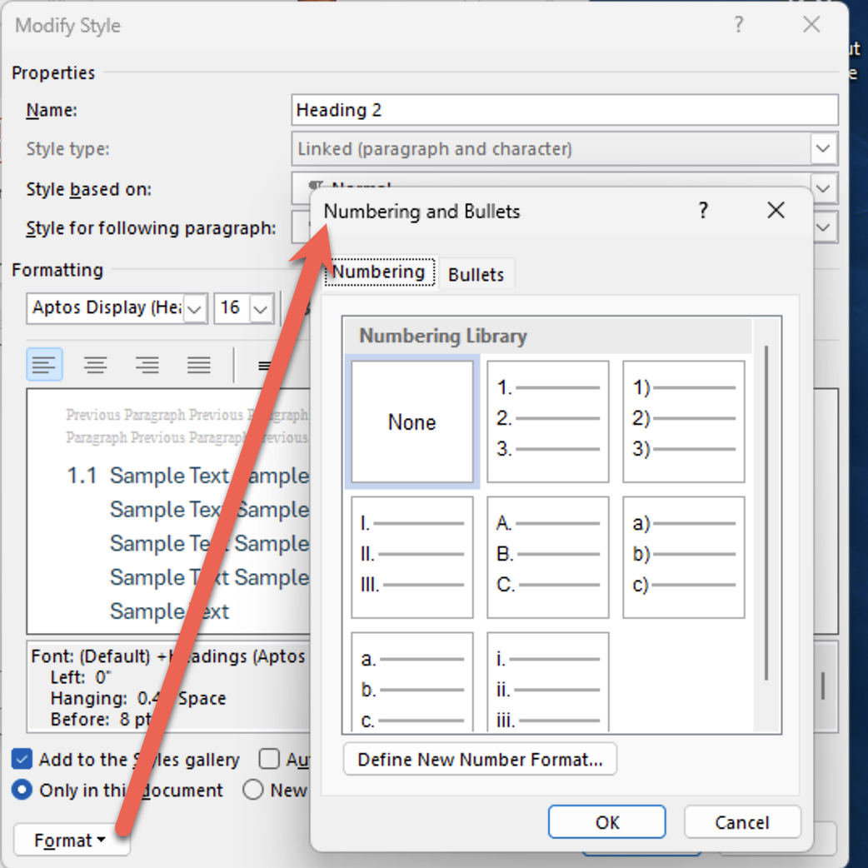
Task: Click the style Name input field
Action: point(565,110)
